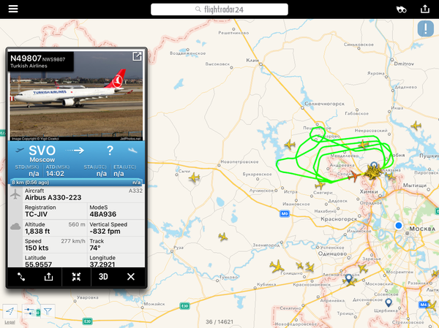Tap the share icon in top bar
The width and height of the screenshot is (439, 328).
click(x=425, y=9)
